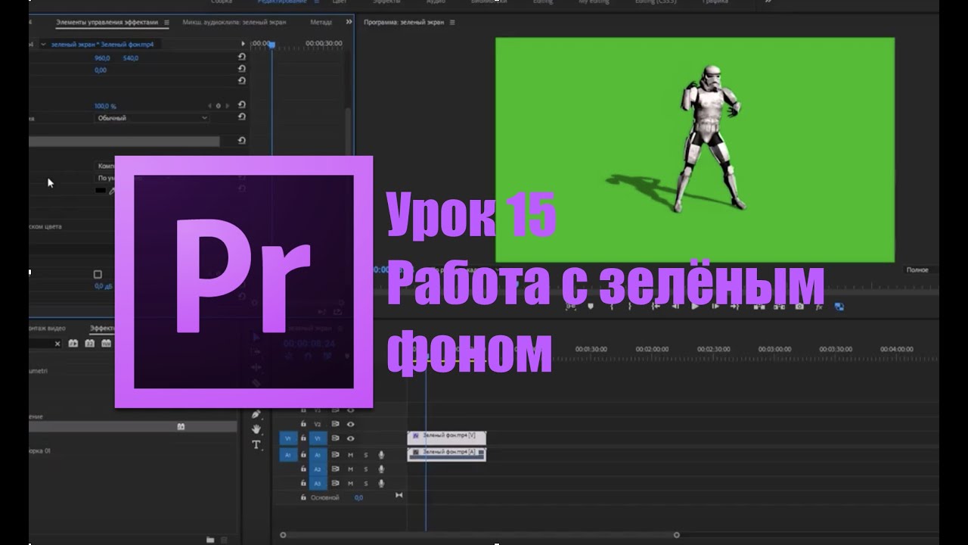This screenshot has height=545, width=968.
Task: Hide track V2 with eye icon
Action: point(350,424)
